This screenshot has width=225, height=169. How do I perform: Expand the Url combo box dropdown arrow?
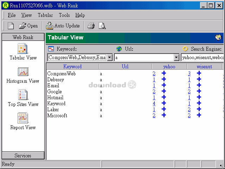point(176,58)
